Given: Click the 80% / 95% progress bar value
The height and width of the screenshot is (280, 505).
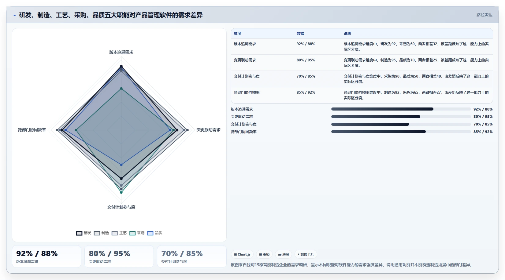Looking at the screenshot, I should 483,117.
